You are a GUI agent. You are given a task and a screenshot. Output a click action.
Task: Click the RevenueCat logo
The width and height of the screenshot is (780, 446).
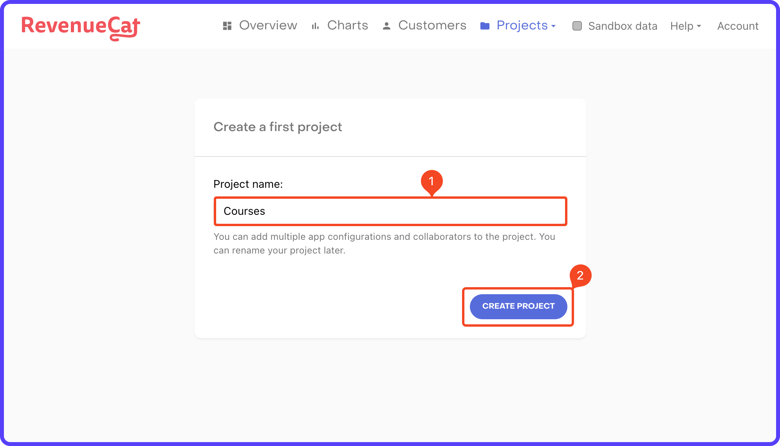(81, 27)
